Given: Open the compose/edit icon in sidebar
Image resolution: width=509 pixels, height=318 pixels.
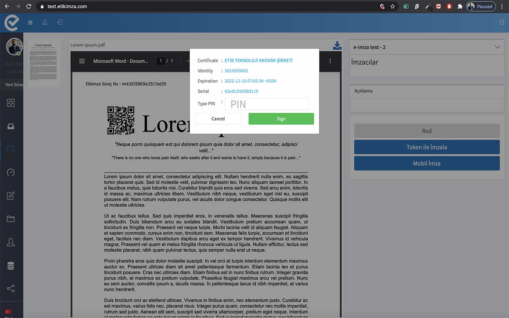Looking at the screenshot, I should [12, 196].
